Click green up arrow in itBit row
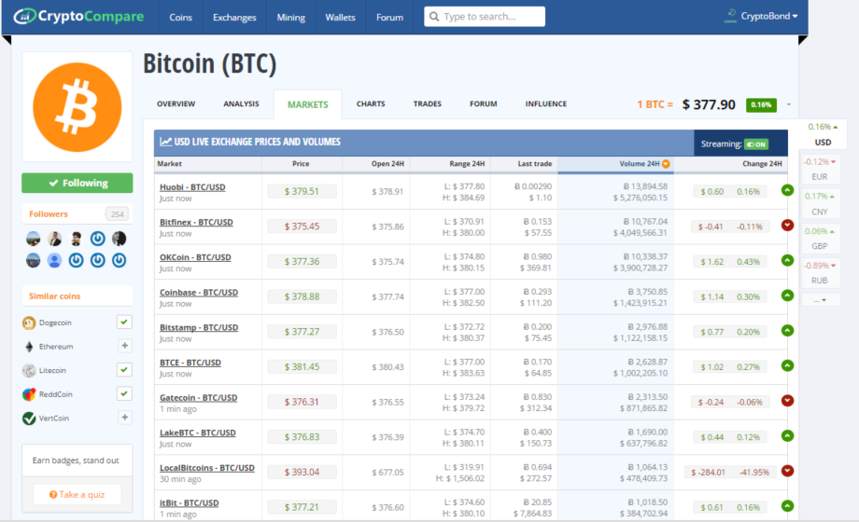 point(787,506)
